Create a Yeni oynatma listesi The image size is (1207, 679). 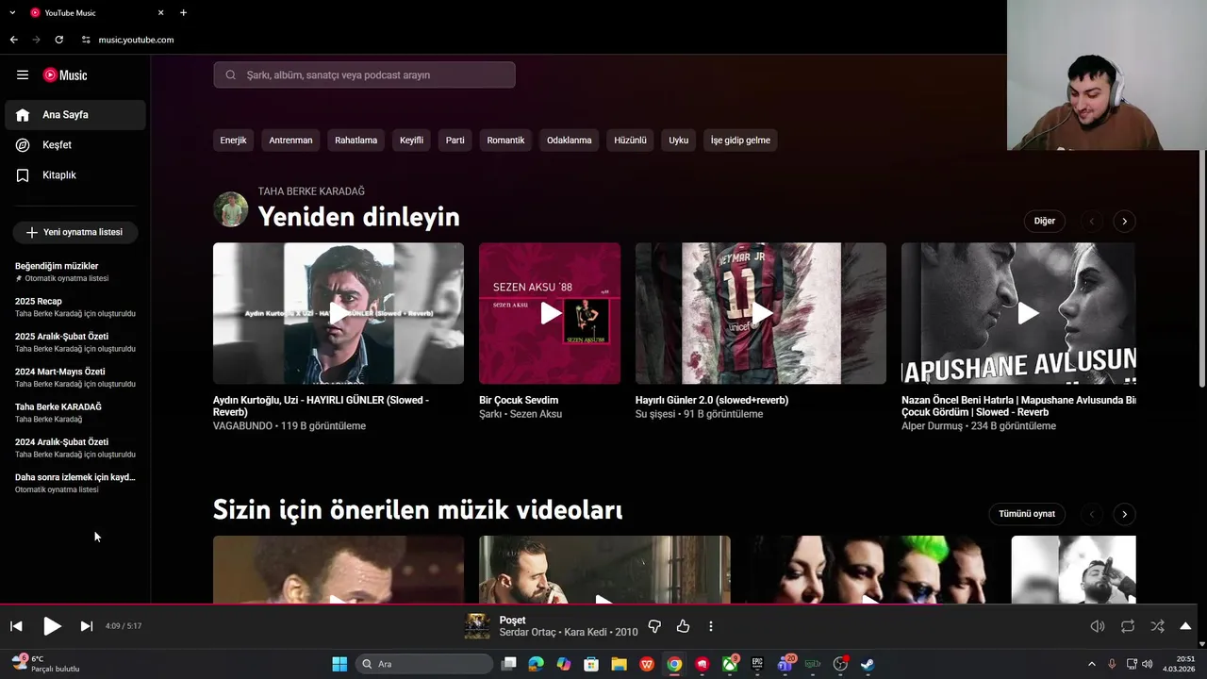(75, 232)
